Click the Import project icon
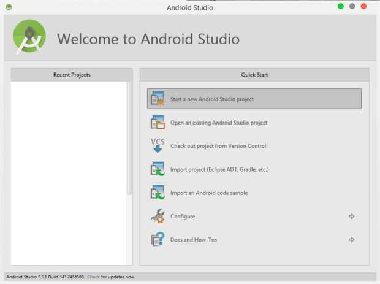Screen dimensions: 380x284 158,169
